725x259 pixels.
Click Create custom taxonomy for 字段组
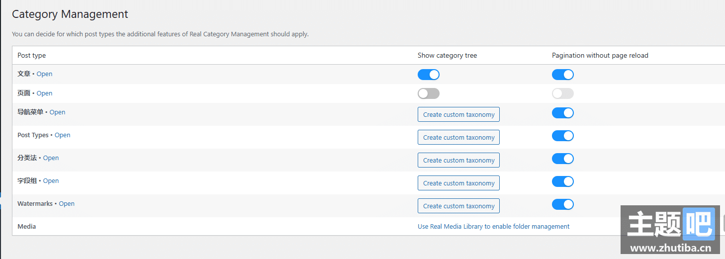458,183
